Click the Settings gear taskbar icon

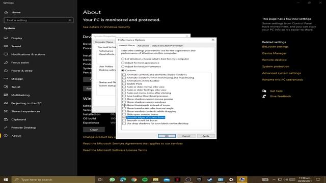(x=231, y=179)
